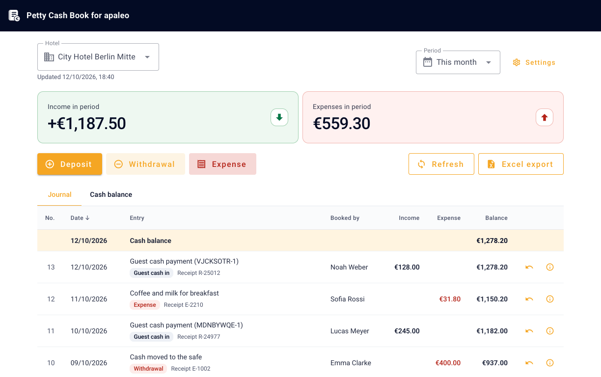Click the hotel building icon

pos(49,57)
